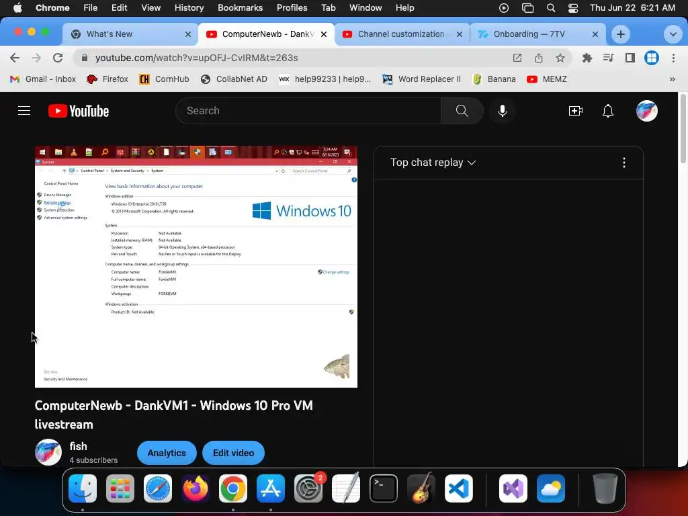The width and height of the screenshot is (688, 516).
Task: Go to the YouTube home logo
Action: pos(79,111)
